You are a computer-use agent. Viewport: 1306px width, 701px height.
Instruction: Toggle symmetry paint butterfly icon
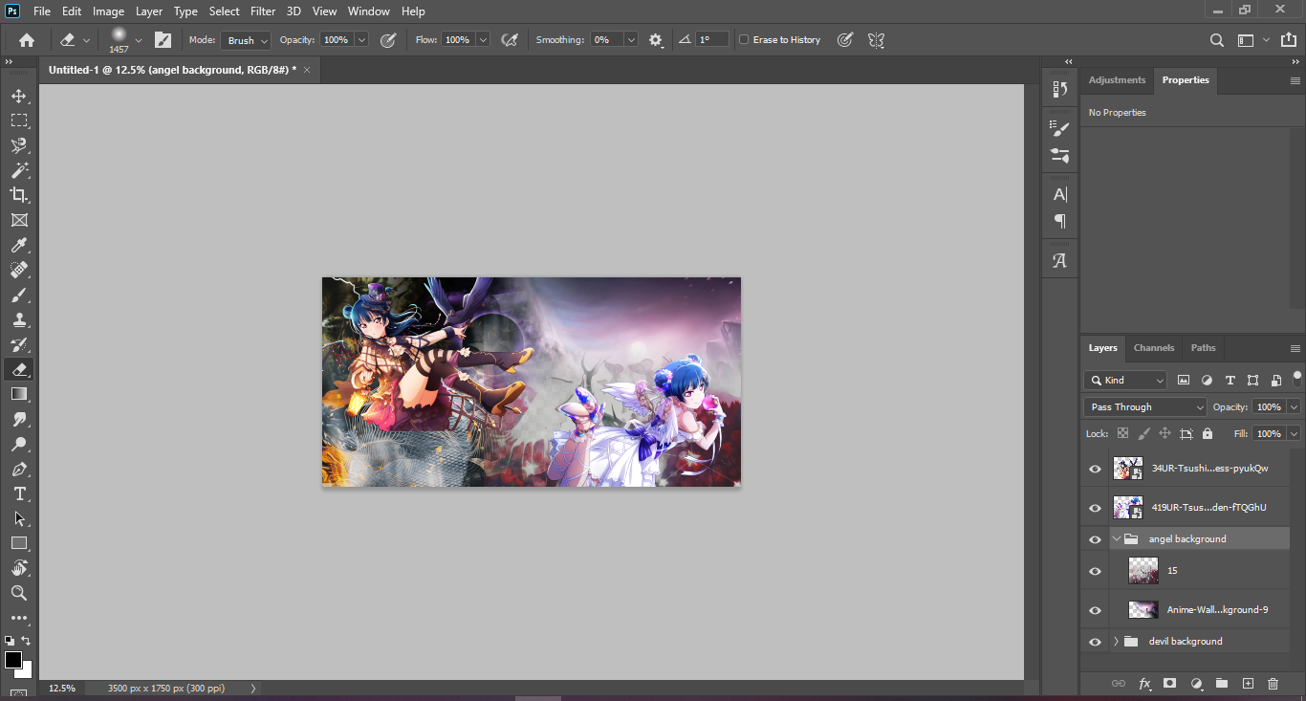click(876, 40)
